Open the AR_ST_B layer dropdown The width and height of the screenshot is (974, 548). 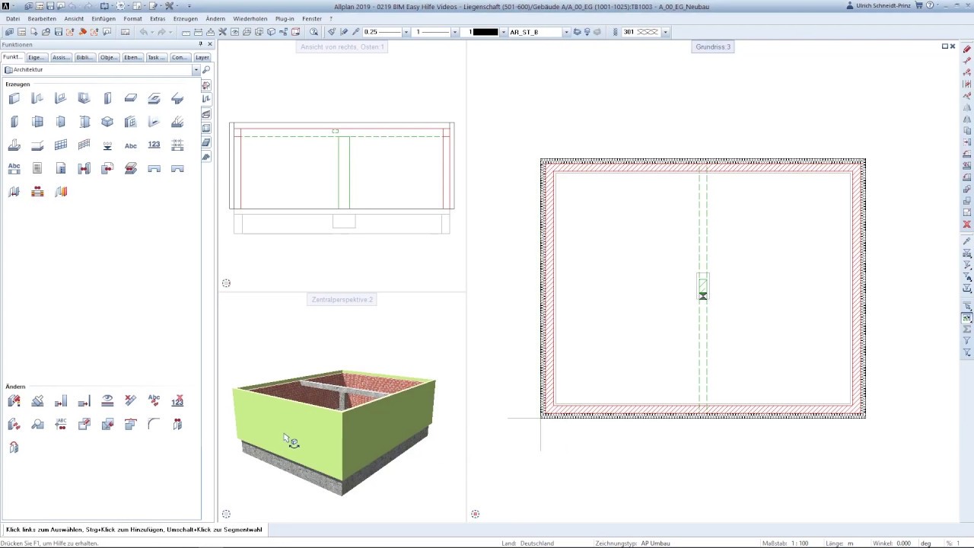pos(566,32)
